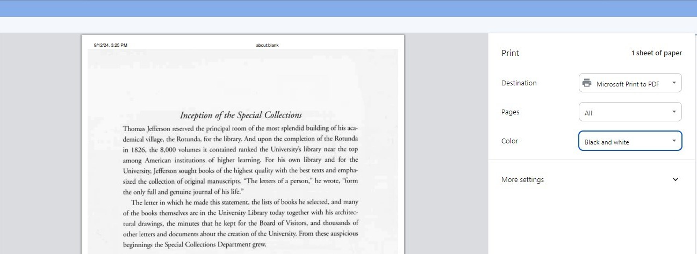Click the printer icon in Destination field
697x254 pixels.
(587, 83)
